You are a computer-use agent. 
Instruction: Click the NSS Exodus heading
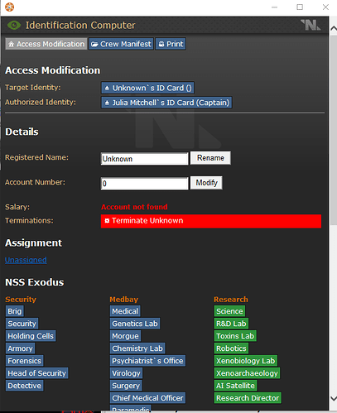click(x=35, y=282)
